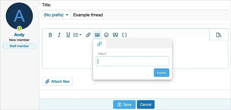Open Andy's profile via the username link
Screen dimensions: 231x110
pyautogui.click(x=19, y=35)
